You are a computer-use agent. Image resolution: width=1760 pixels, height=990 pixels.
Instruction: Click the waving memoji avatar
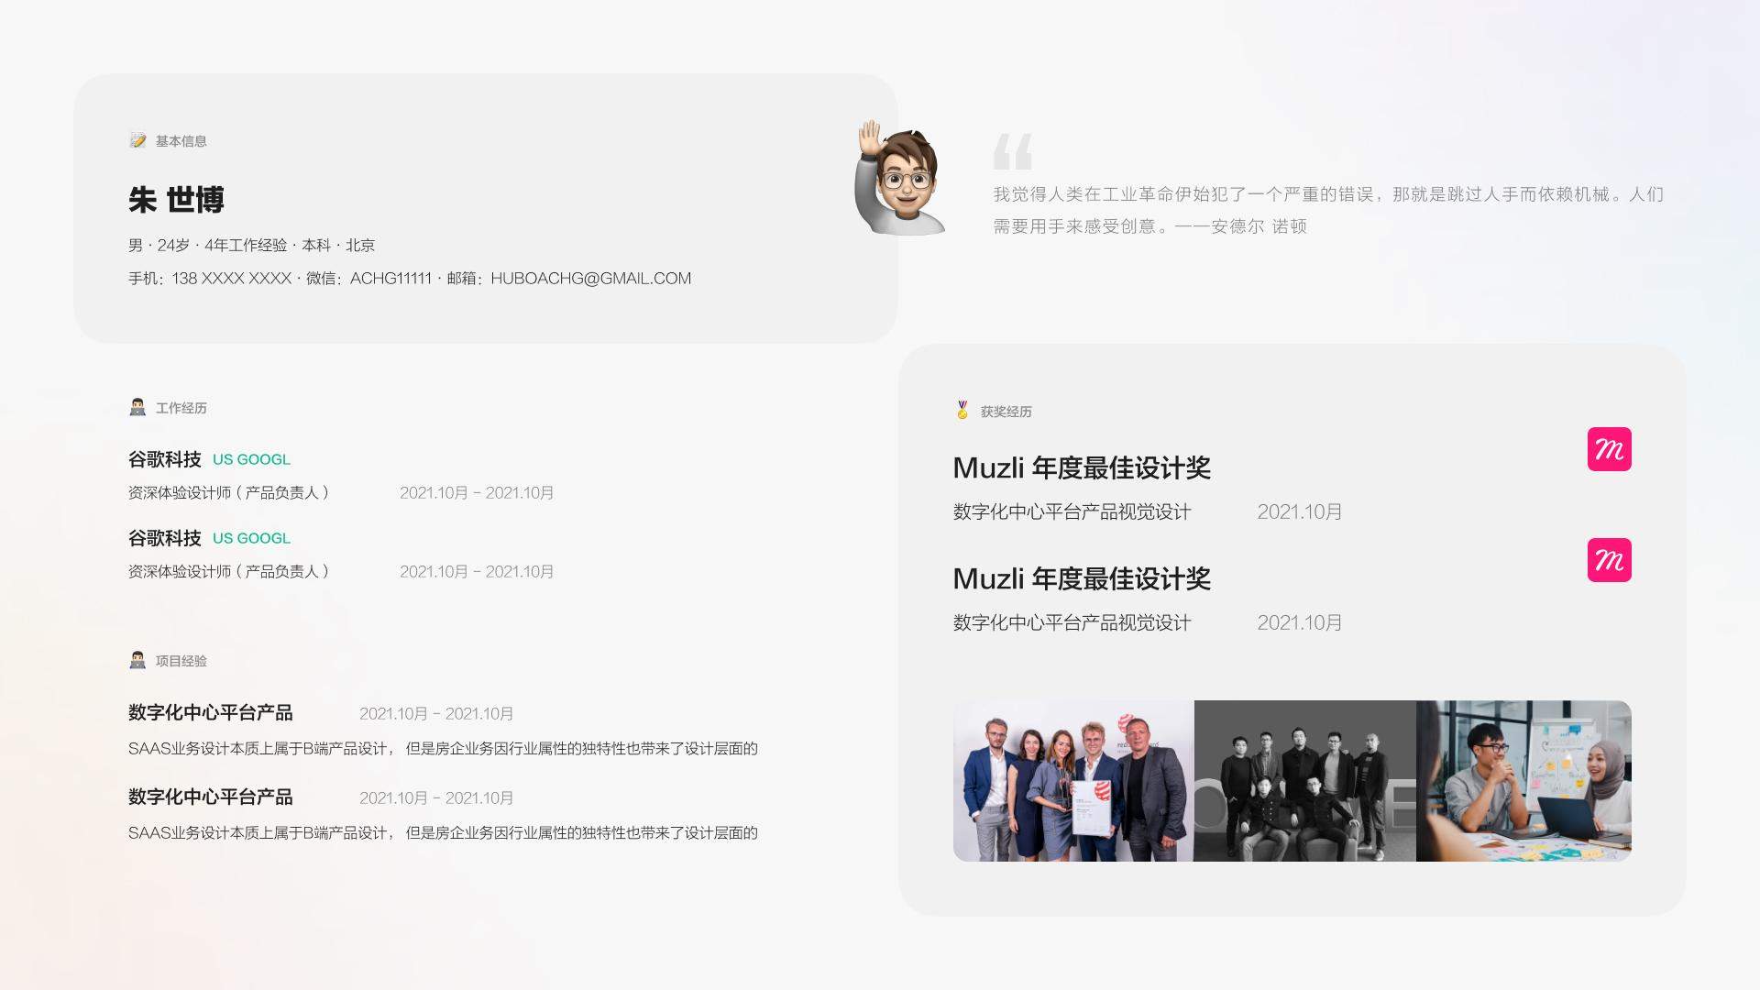[x=899, y=179]
